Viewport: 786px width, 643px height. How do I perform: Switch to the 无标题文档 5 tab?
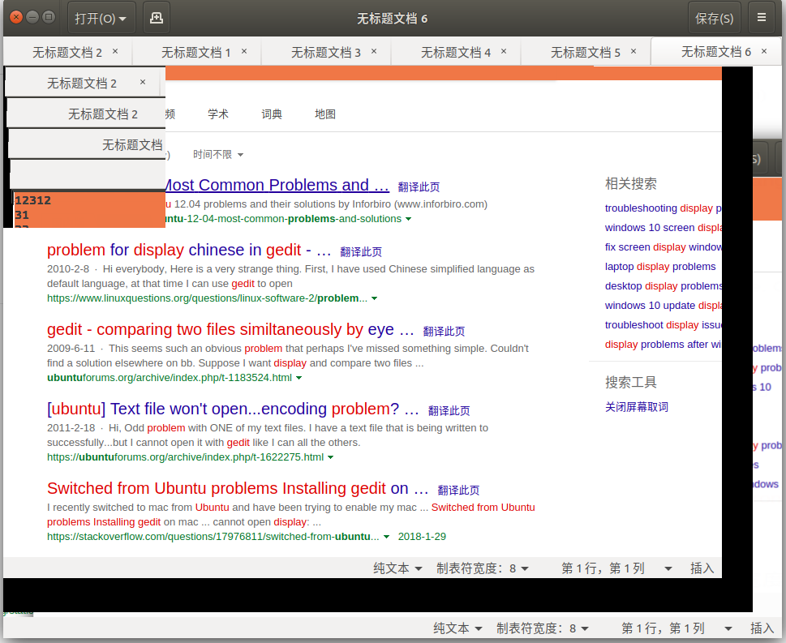click(586, 52)
